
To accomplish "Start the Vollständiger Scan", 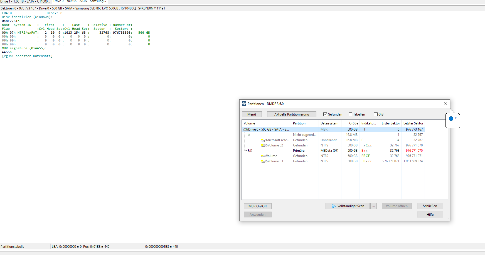I will pyautogui.click(x=348, y=206).
